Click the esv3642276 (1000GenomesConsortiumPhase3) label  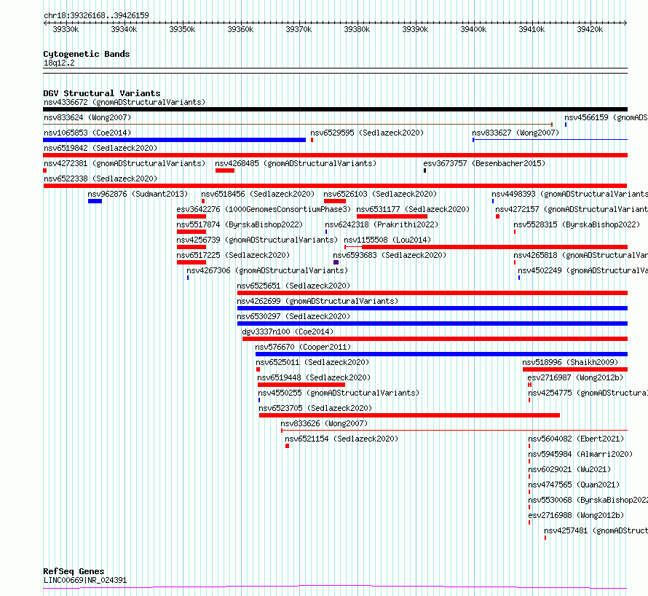tap(264, 209)
